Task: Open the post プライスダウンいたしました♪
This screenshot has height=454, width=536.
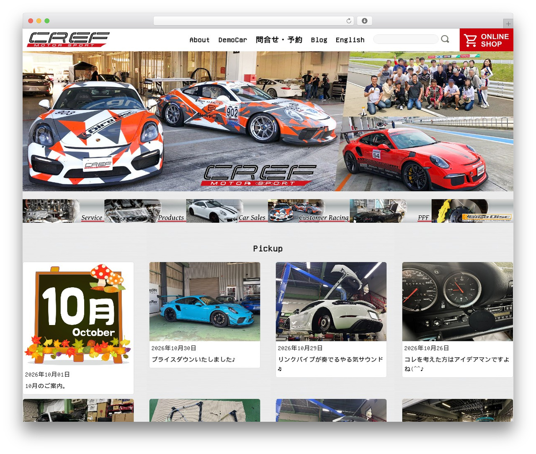Action: point(193,359)
